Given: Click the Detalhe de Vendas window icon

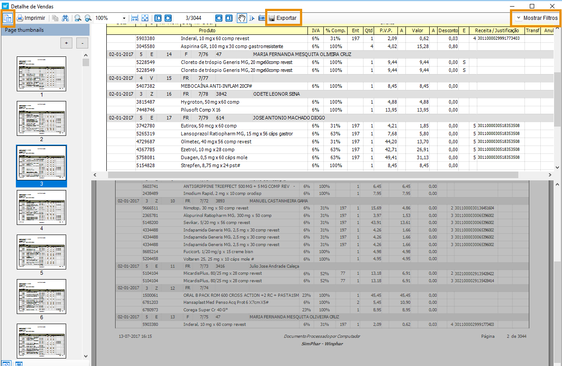Looking at the screenshot, I should click(x=5, y=6).
